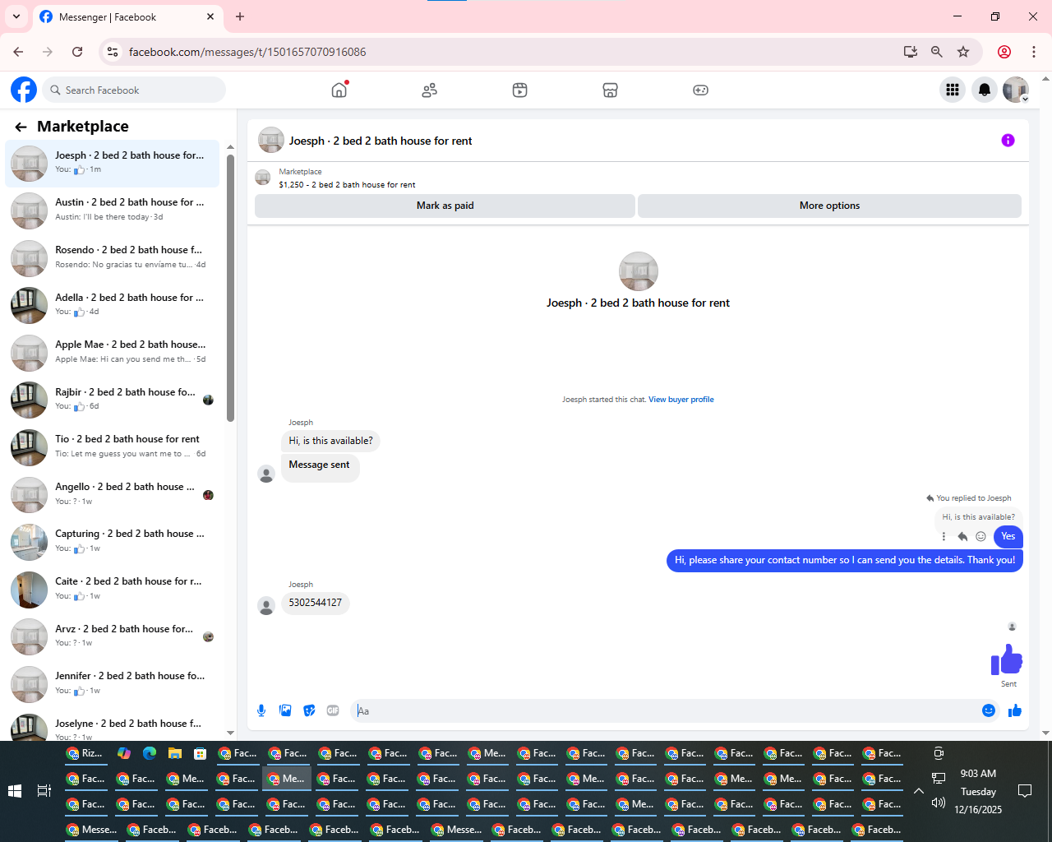Attach a photo using the image icon
The image size is (1052, 842).
(285, 710)
